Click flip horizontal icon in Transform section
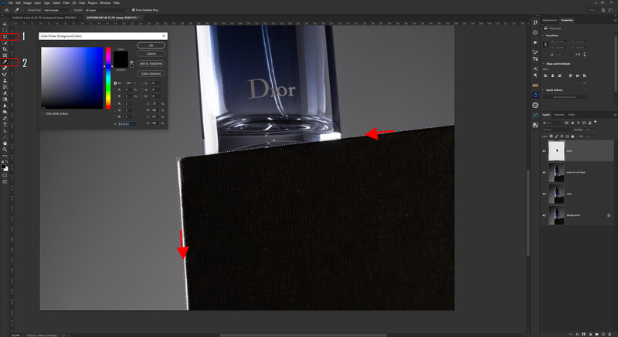This screenshot has width=618, height=337. click(577, 54)
